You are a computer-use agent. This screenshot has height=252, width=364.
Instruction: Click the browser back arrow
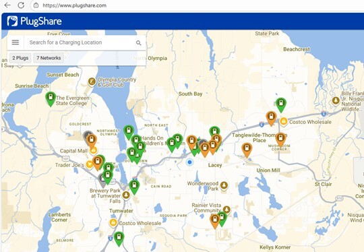(x=7, y=5)
